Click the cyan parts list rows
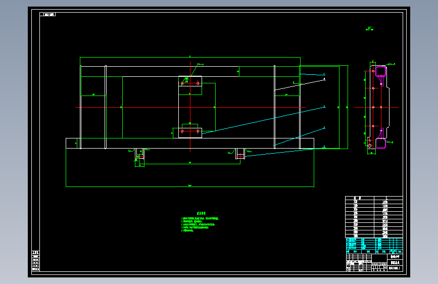Image resolution: width=438 pixels, height=284 pixels. [374, 246]
